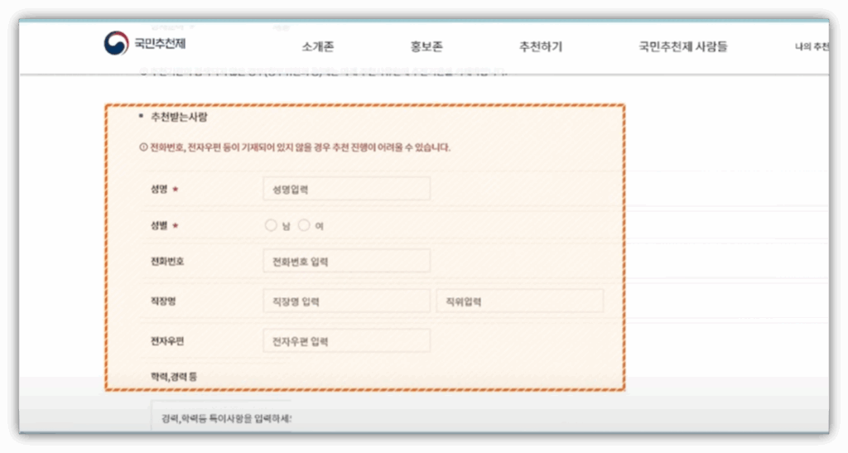Click the 성명 field label
848x453 pixels.
point(159,189)
